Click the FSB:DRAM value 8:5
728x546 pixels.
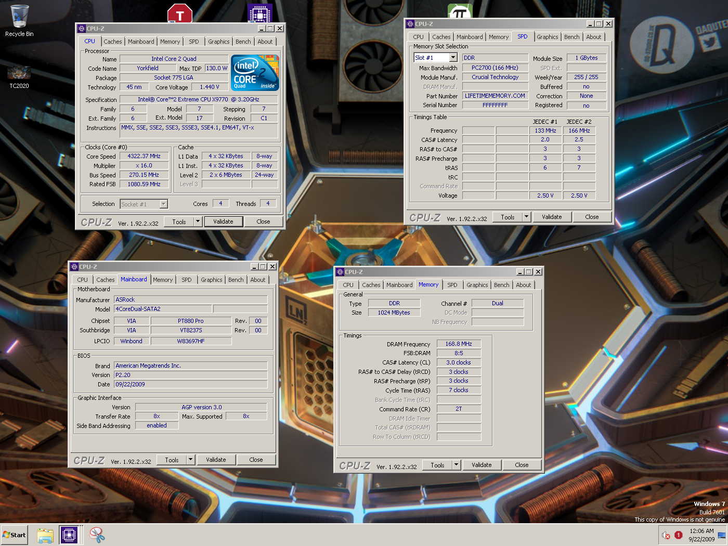click(459, 353)
